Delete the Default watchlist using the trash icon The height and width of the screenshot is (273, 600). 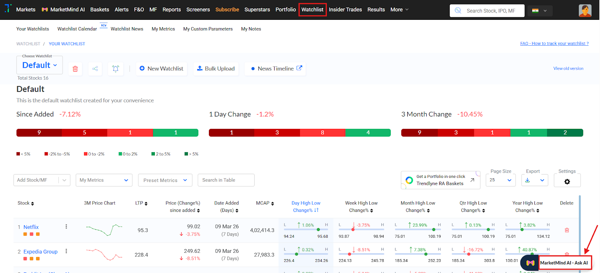click(x=75, y=69)
